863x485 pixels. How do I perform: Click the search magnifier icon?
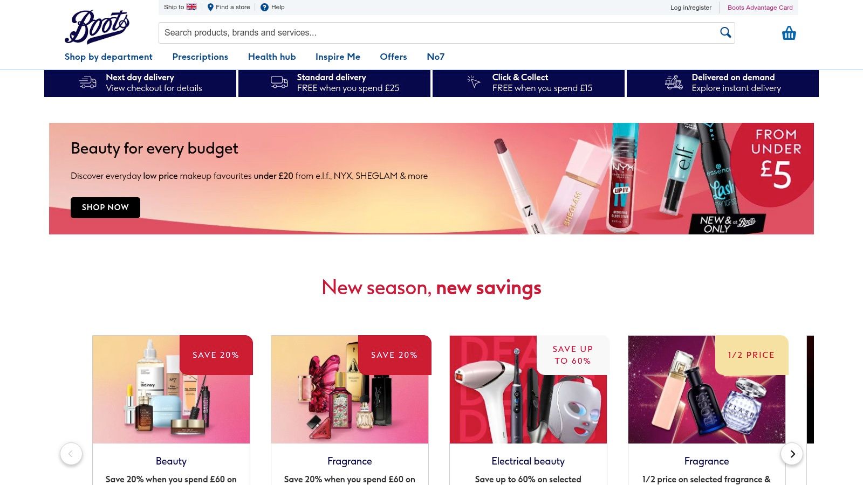[x=725, y=32]
